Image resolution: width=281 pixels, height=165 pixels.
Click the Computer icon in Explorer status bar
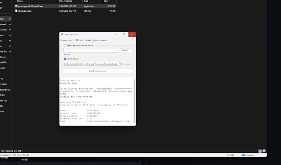point(243,155)
